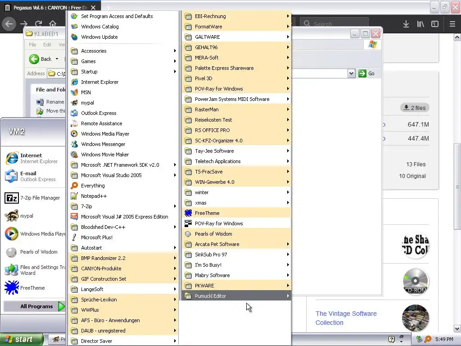
Task: Launch Everything search tool
Action: [123, 186]
